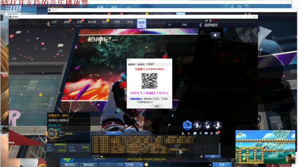
Task: Open the 下载 QQ link in login dialog
Action: 136,99
